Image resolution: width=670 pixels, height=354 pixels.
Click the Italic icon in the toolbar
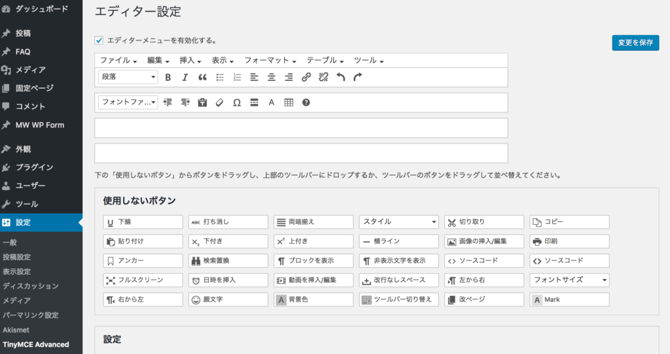point(185,77)
